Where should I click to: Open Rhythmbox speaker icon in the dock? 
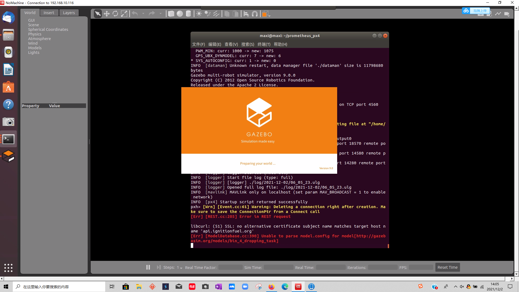(x=8, y=52)
